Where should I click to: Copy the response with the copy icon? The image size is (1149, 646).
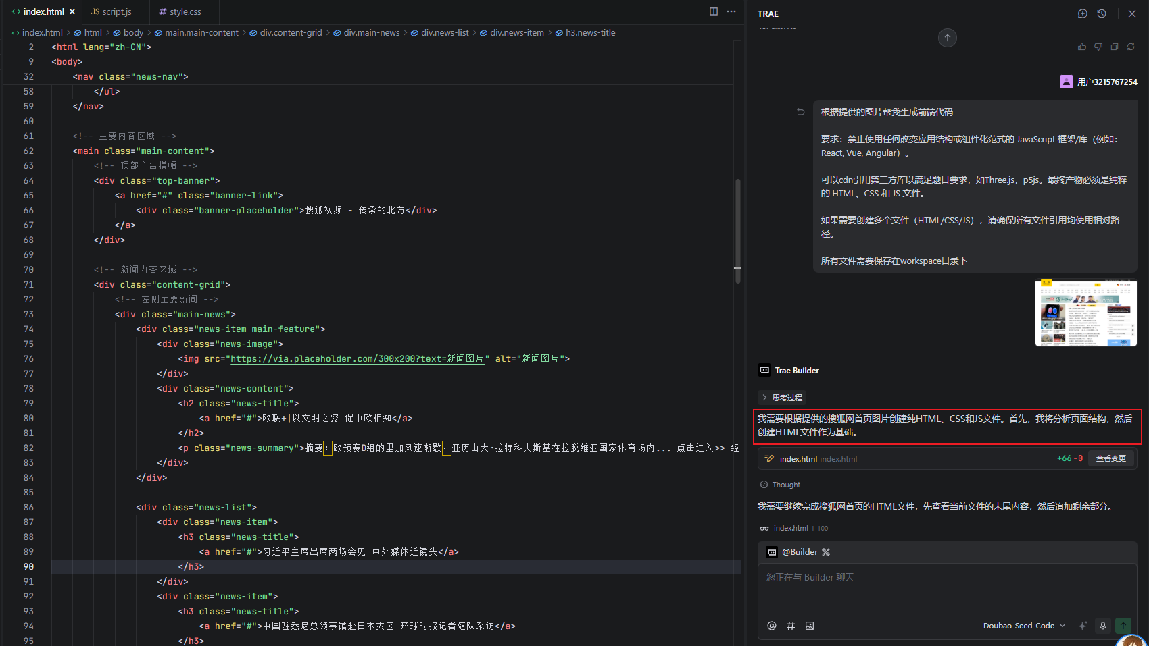(1115, 47)
